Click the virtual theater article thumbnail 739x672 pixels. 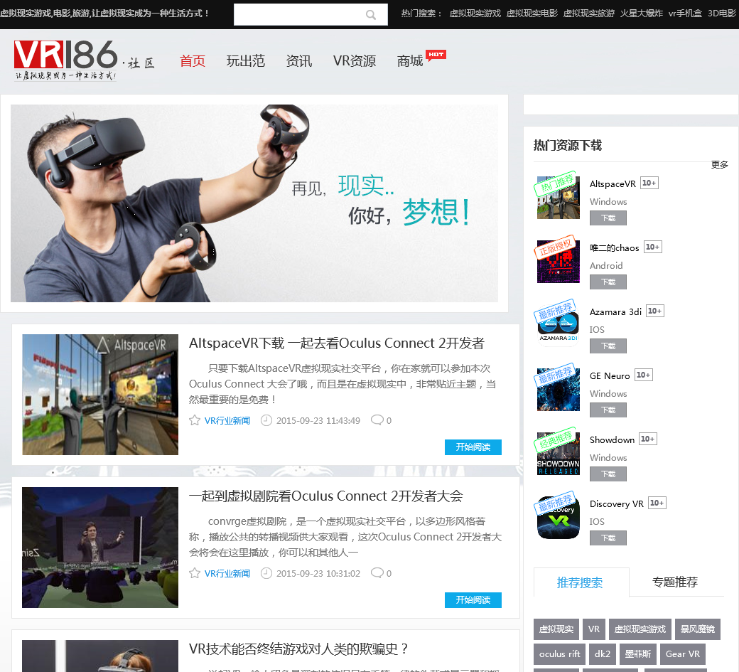[x=100, y=548]
